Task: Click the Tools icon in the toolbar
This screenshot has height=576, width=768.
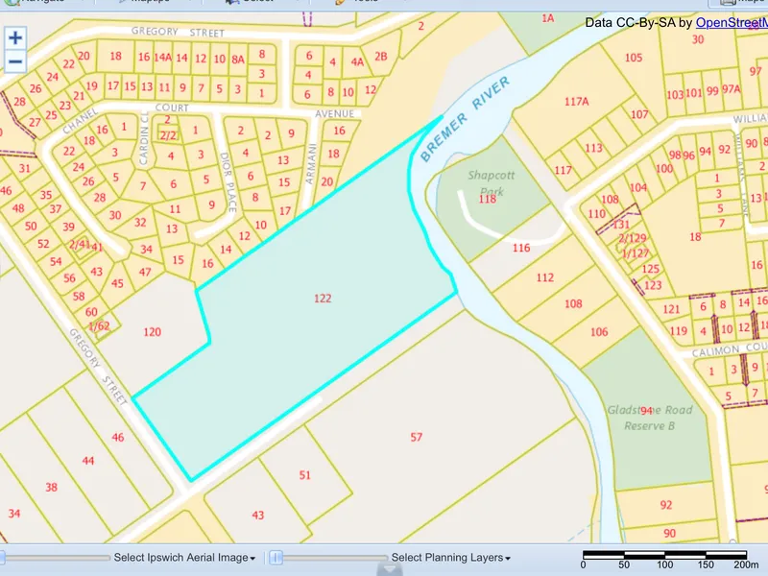Action: [338, 3]
